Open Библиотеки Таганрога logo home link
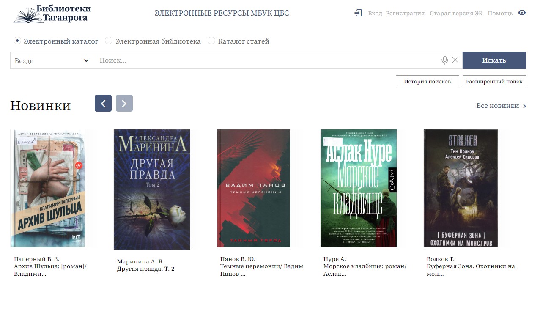This screenshot has height=310, width=551. coord(52,14)
